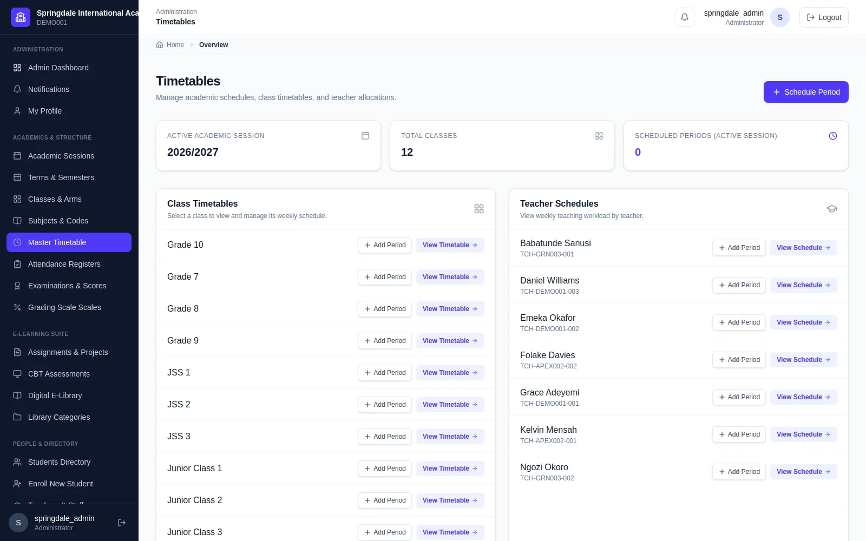This screenshot has width=866, height=541.
Task: Go to My Profile page
Action: [x=69, y=111]
